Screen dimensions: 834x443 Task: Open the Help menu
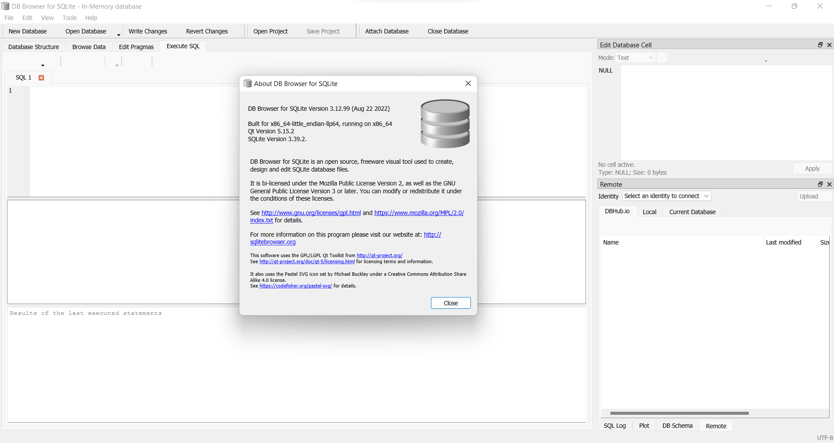91,18
